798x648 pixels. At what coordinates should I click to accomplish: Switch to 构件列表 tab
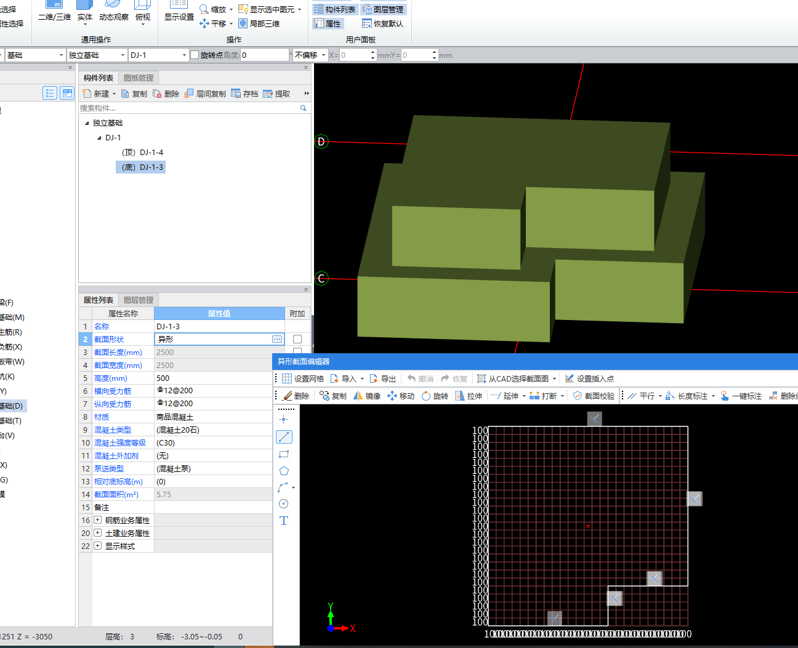[99, 78]
